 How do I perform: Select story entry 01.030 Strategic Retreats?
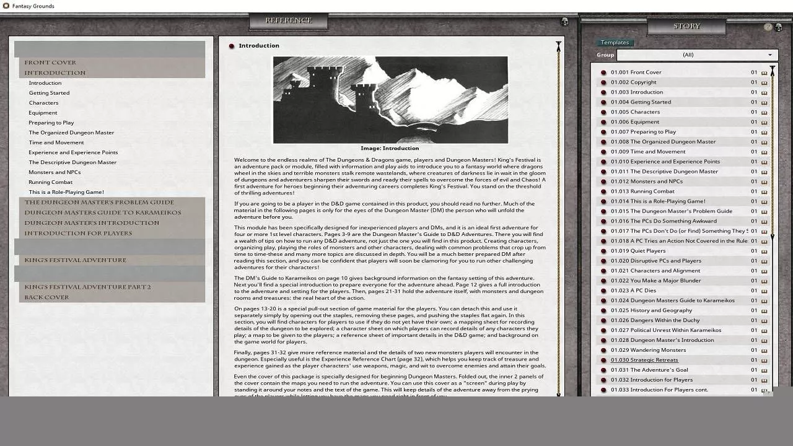(644, 360)
